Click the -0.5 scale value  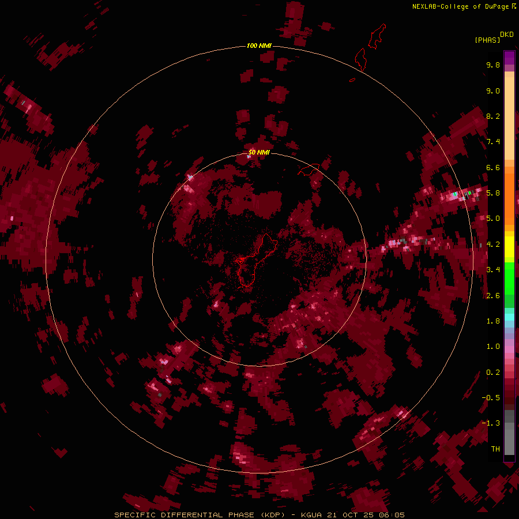pos(491,397)
